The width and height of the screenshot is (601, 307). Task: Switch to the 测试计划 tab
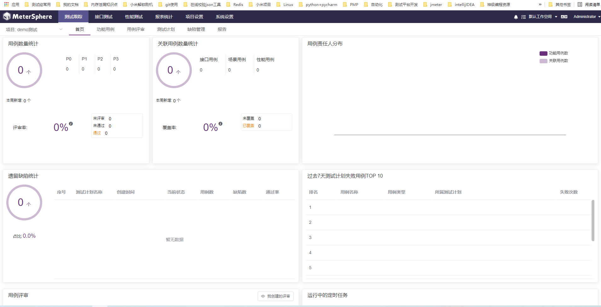pos(166,29)
